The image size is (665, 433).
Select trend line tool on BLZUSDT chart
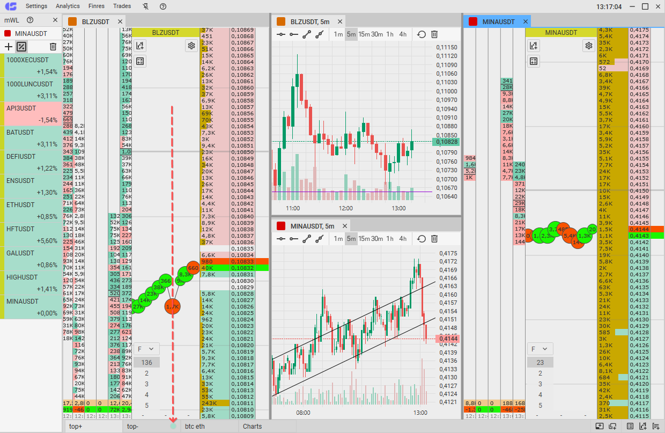pos(307,34)
